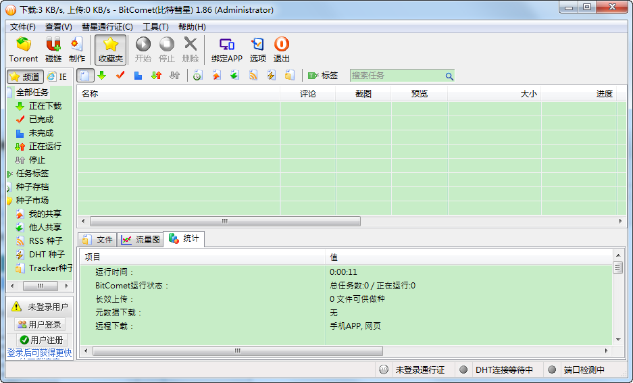The width and height of the screenshot is (633, 383).
Task: Expand the 任务标签 tree node
Action: point(9,174)
